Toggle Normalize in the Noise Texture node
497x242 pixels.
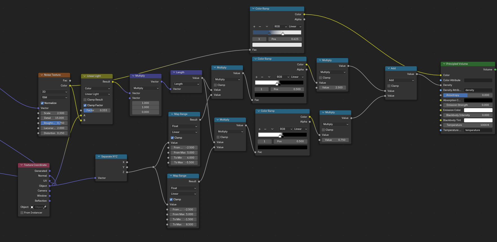click(42, 103)
